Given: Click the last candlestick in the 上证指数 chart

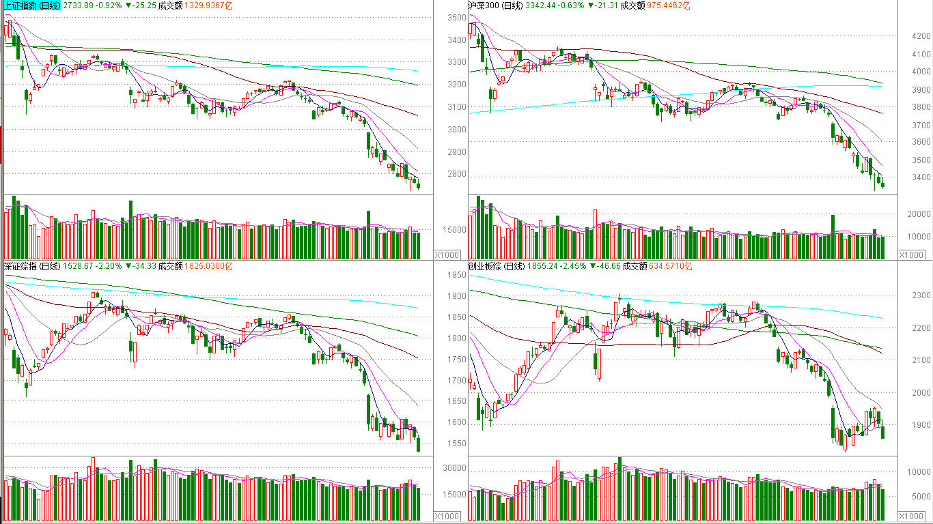Looking at the screenshot, I should [418, 185].
